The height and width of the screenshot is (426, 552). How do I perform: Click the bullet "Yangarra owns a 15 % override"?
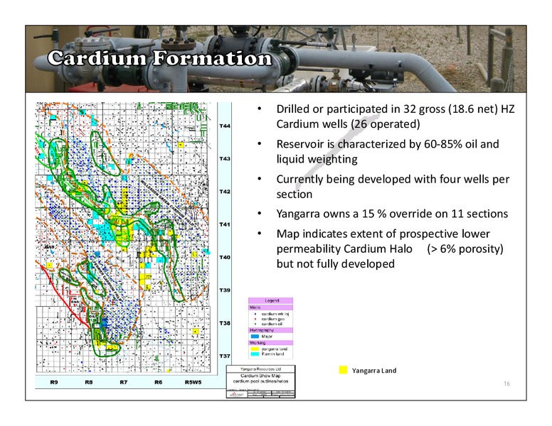[392, 214]
